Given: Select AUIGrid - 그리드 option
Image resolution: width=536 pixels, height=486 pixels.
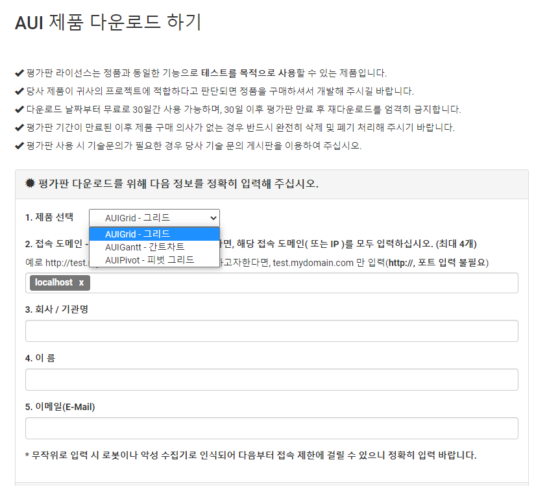Looking at the screenshot, I should click(x=154, y=234).
